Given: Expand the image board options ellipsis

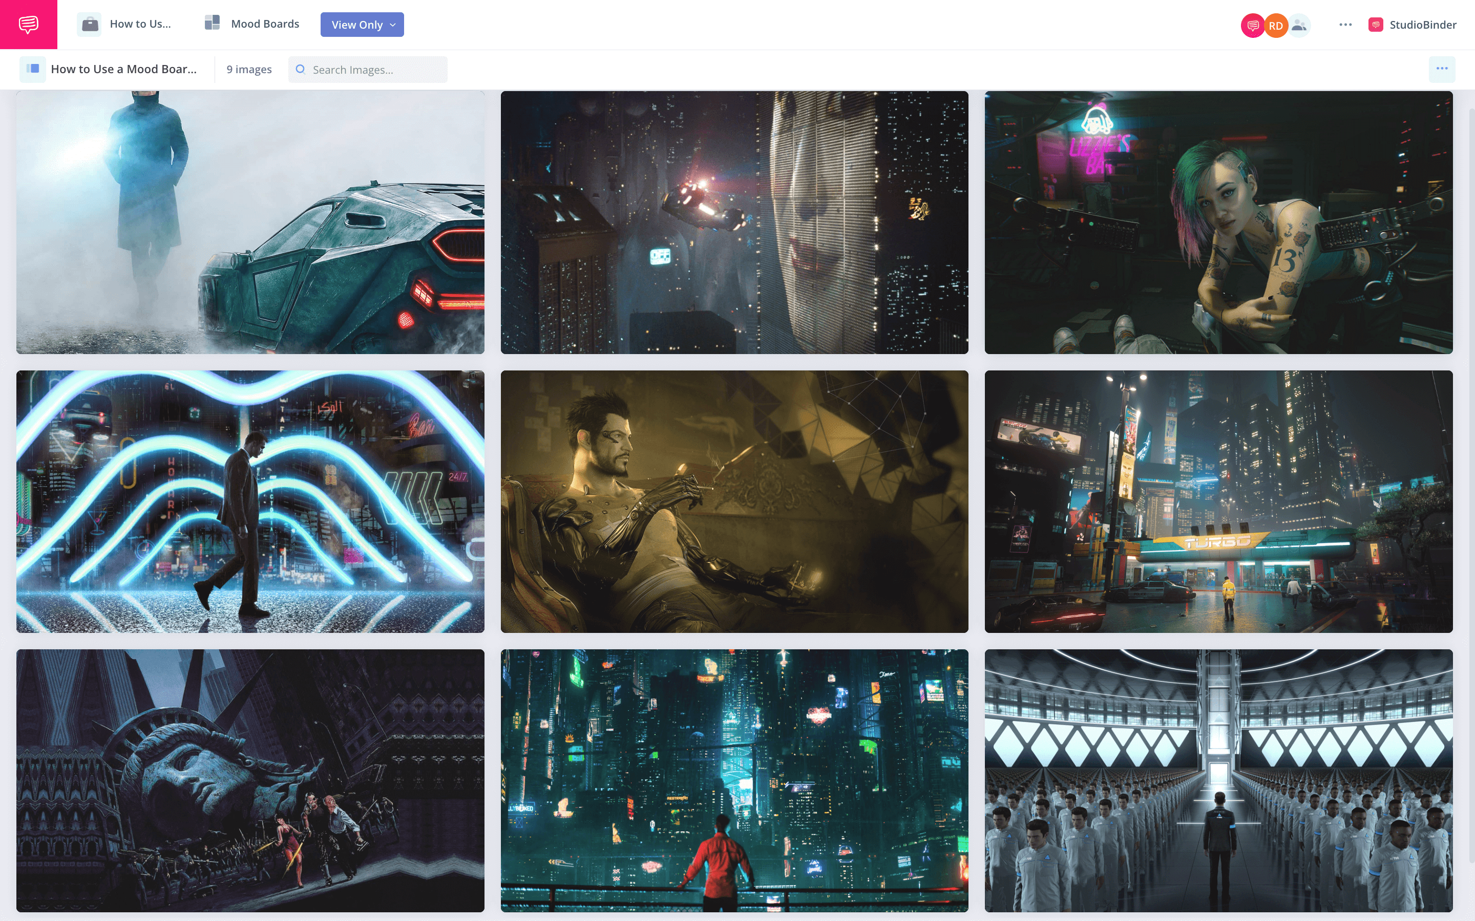Looking at the screenshot, I should [1442, 69].
